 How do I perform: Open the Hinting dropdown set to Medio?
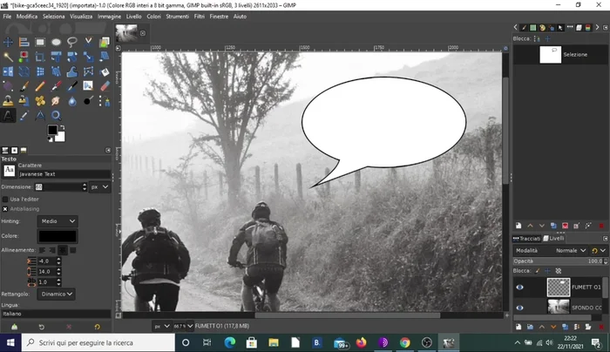click(58, 221)
